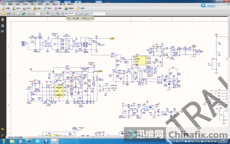Expand the find box dropdown arrow
This screenshot has height=144, width=230.
click(x=106, y=14)
